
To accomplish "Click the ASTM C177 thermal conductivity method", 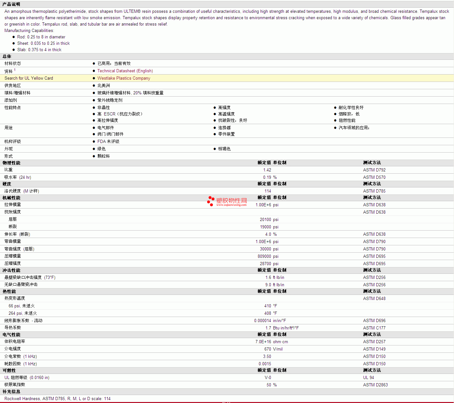I will tap(374, 328).
